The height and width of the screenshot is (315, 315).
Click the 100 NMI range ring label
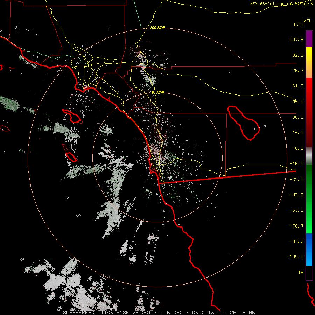pyautogui.click(x=157, y=28)
